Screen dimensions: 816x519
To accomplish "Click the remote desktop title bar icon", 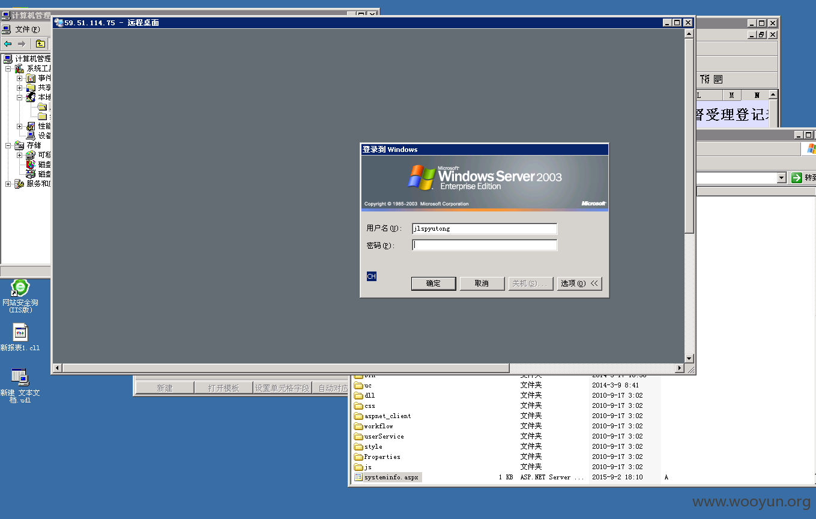I will 59,23.
